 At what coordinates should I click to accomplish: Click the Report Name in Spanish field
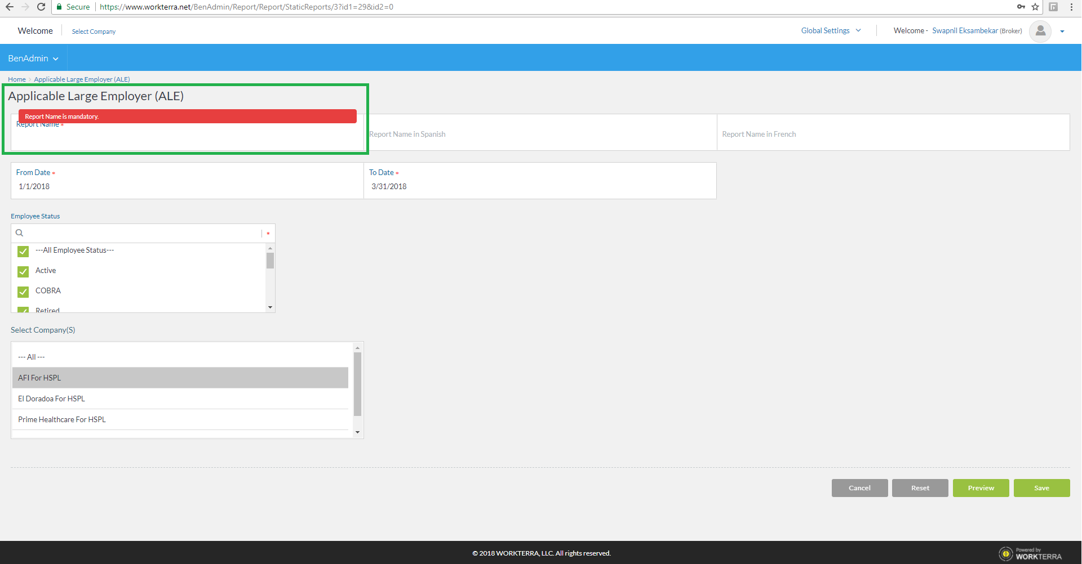click(540, 134)
